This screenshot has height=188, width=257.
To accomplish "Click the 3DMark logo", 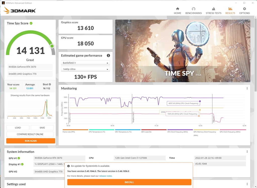I will pos(20,11).
